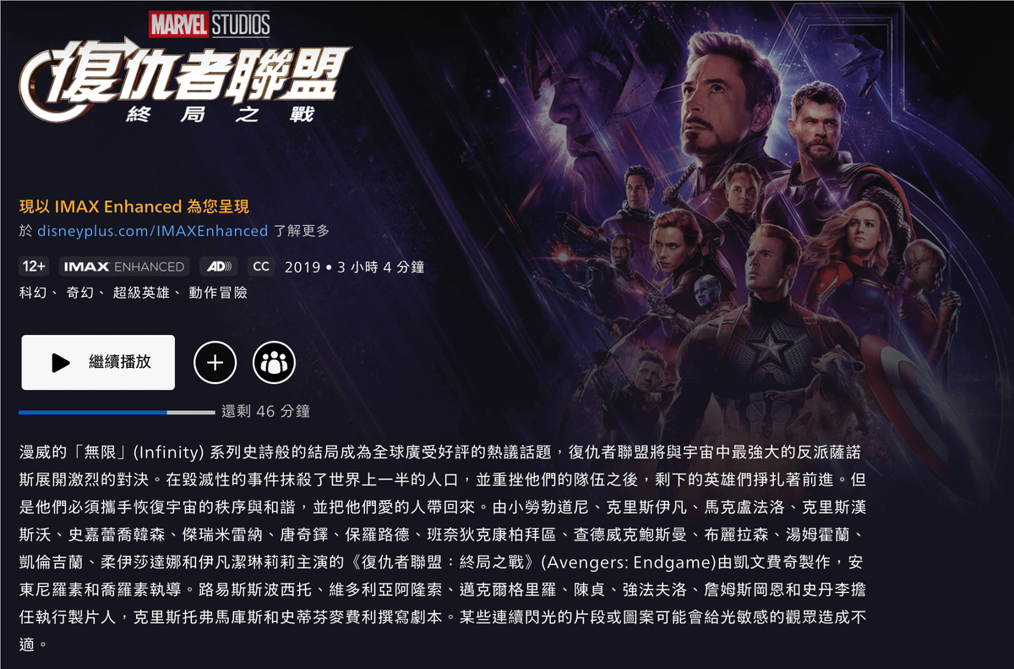
Task: Click the play triangle inside 繼續播放
Action: click(x=60, y=363)
